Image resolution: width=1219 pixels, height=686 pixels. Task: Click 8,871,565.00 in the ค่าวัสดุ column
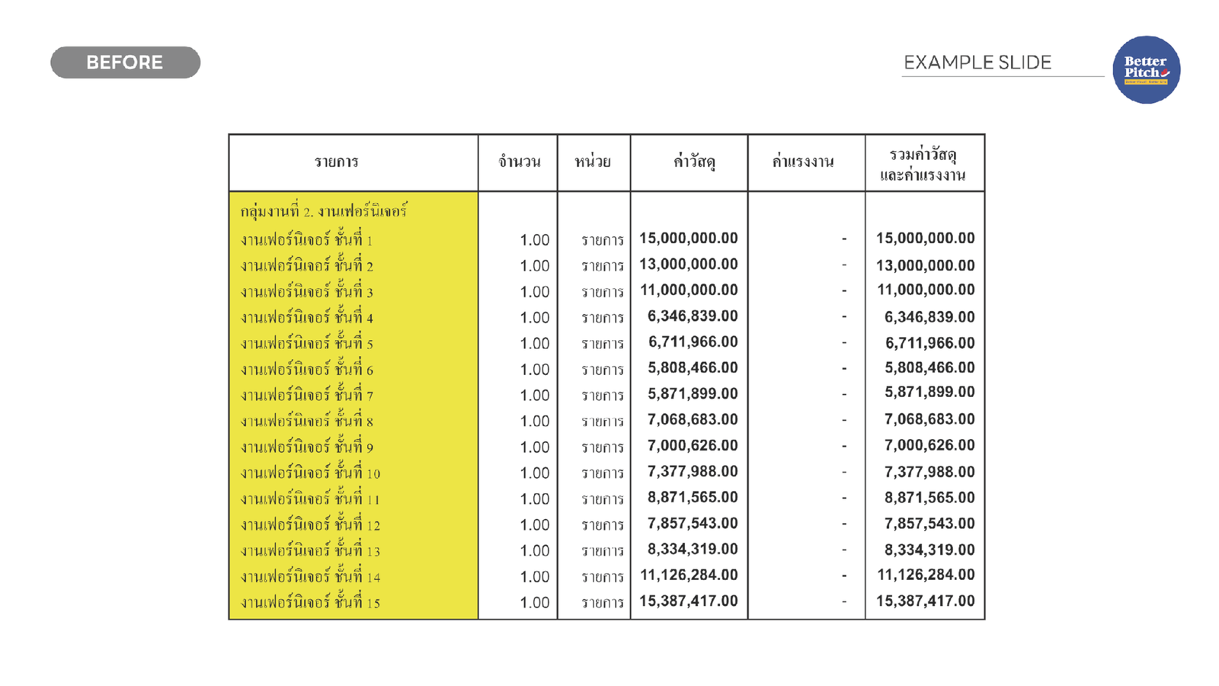[693, 498]
